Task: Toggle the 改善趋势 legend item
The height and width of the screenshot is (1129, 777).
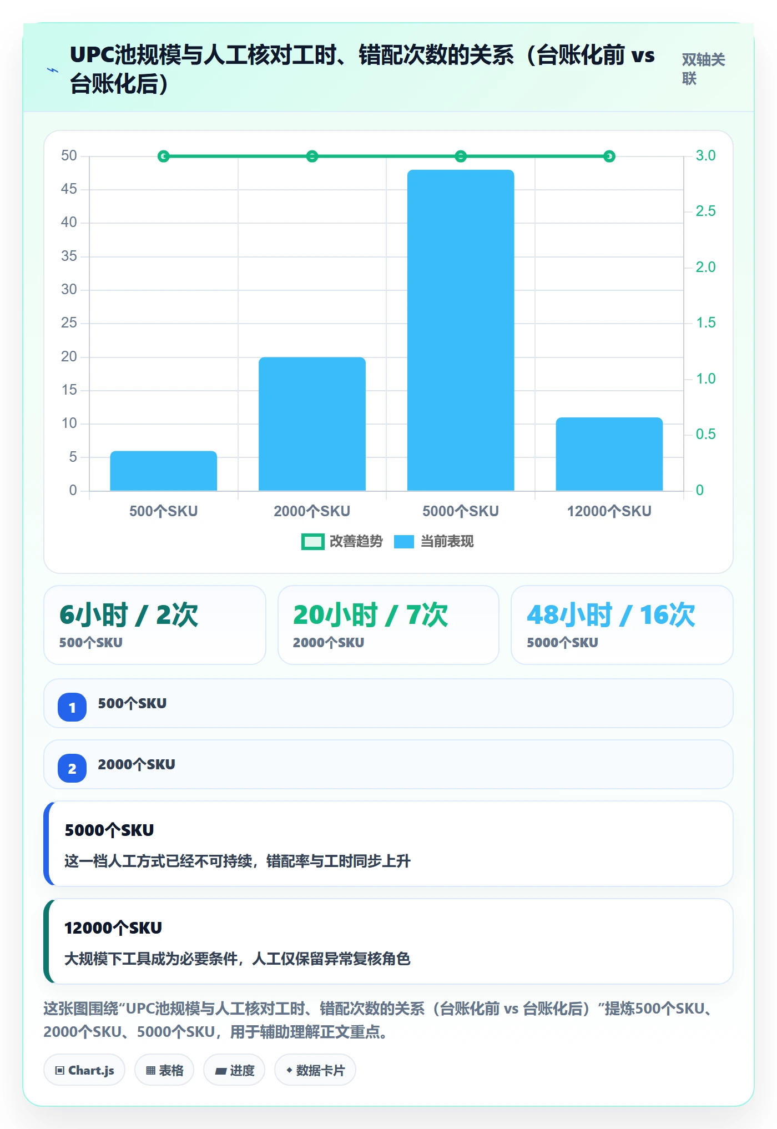Action: click(342, 541)
